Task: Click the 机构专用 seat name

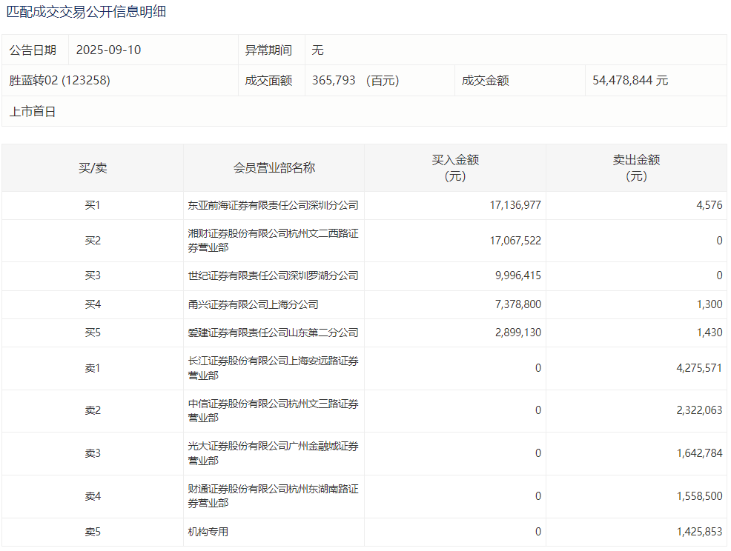Action: pos(208,532)
